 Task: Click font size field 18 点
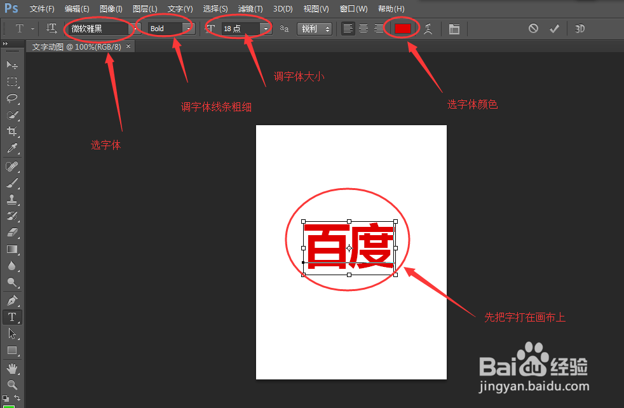pyautogui.click(x=240, y=29)
